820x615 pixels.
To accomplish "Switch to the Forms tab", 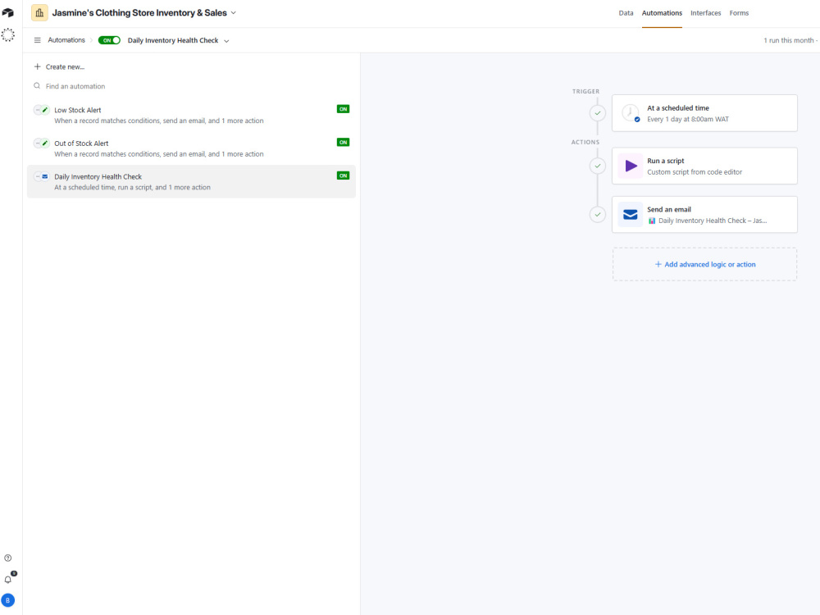I will point(739,13).
